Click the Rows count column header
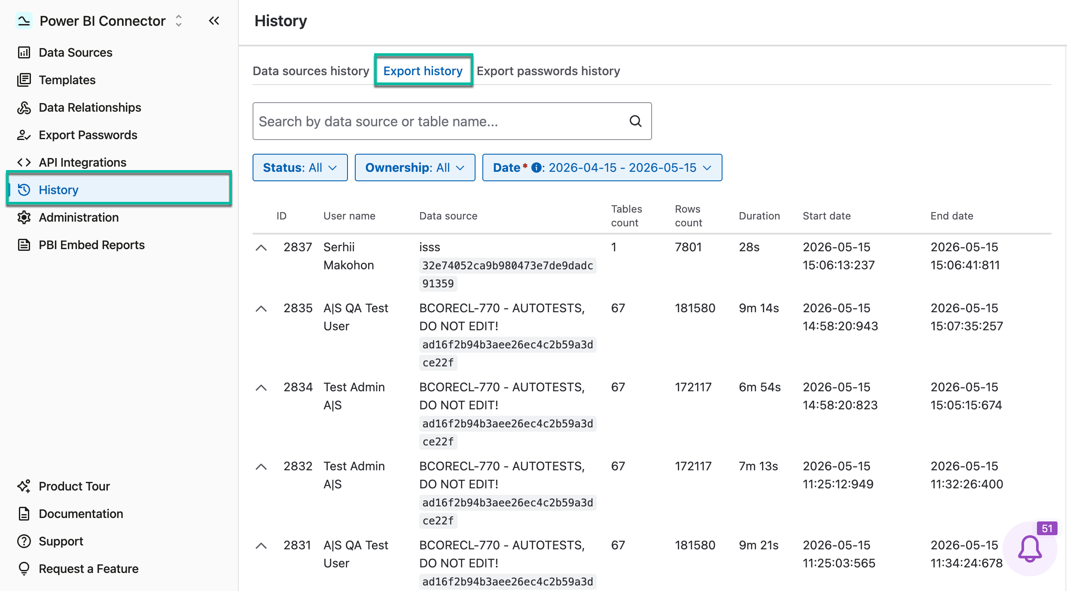1067x591 pixels. coord(689,216)
